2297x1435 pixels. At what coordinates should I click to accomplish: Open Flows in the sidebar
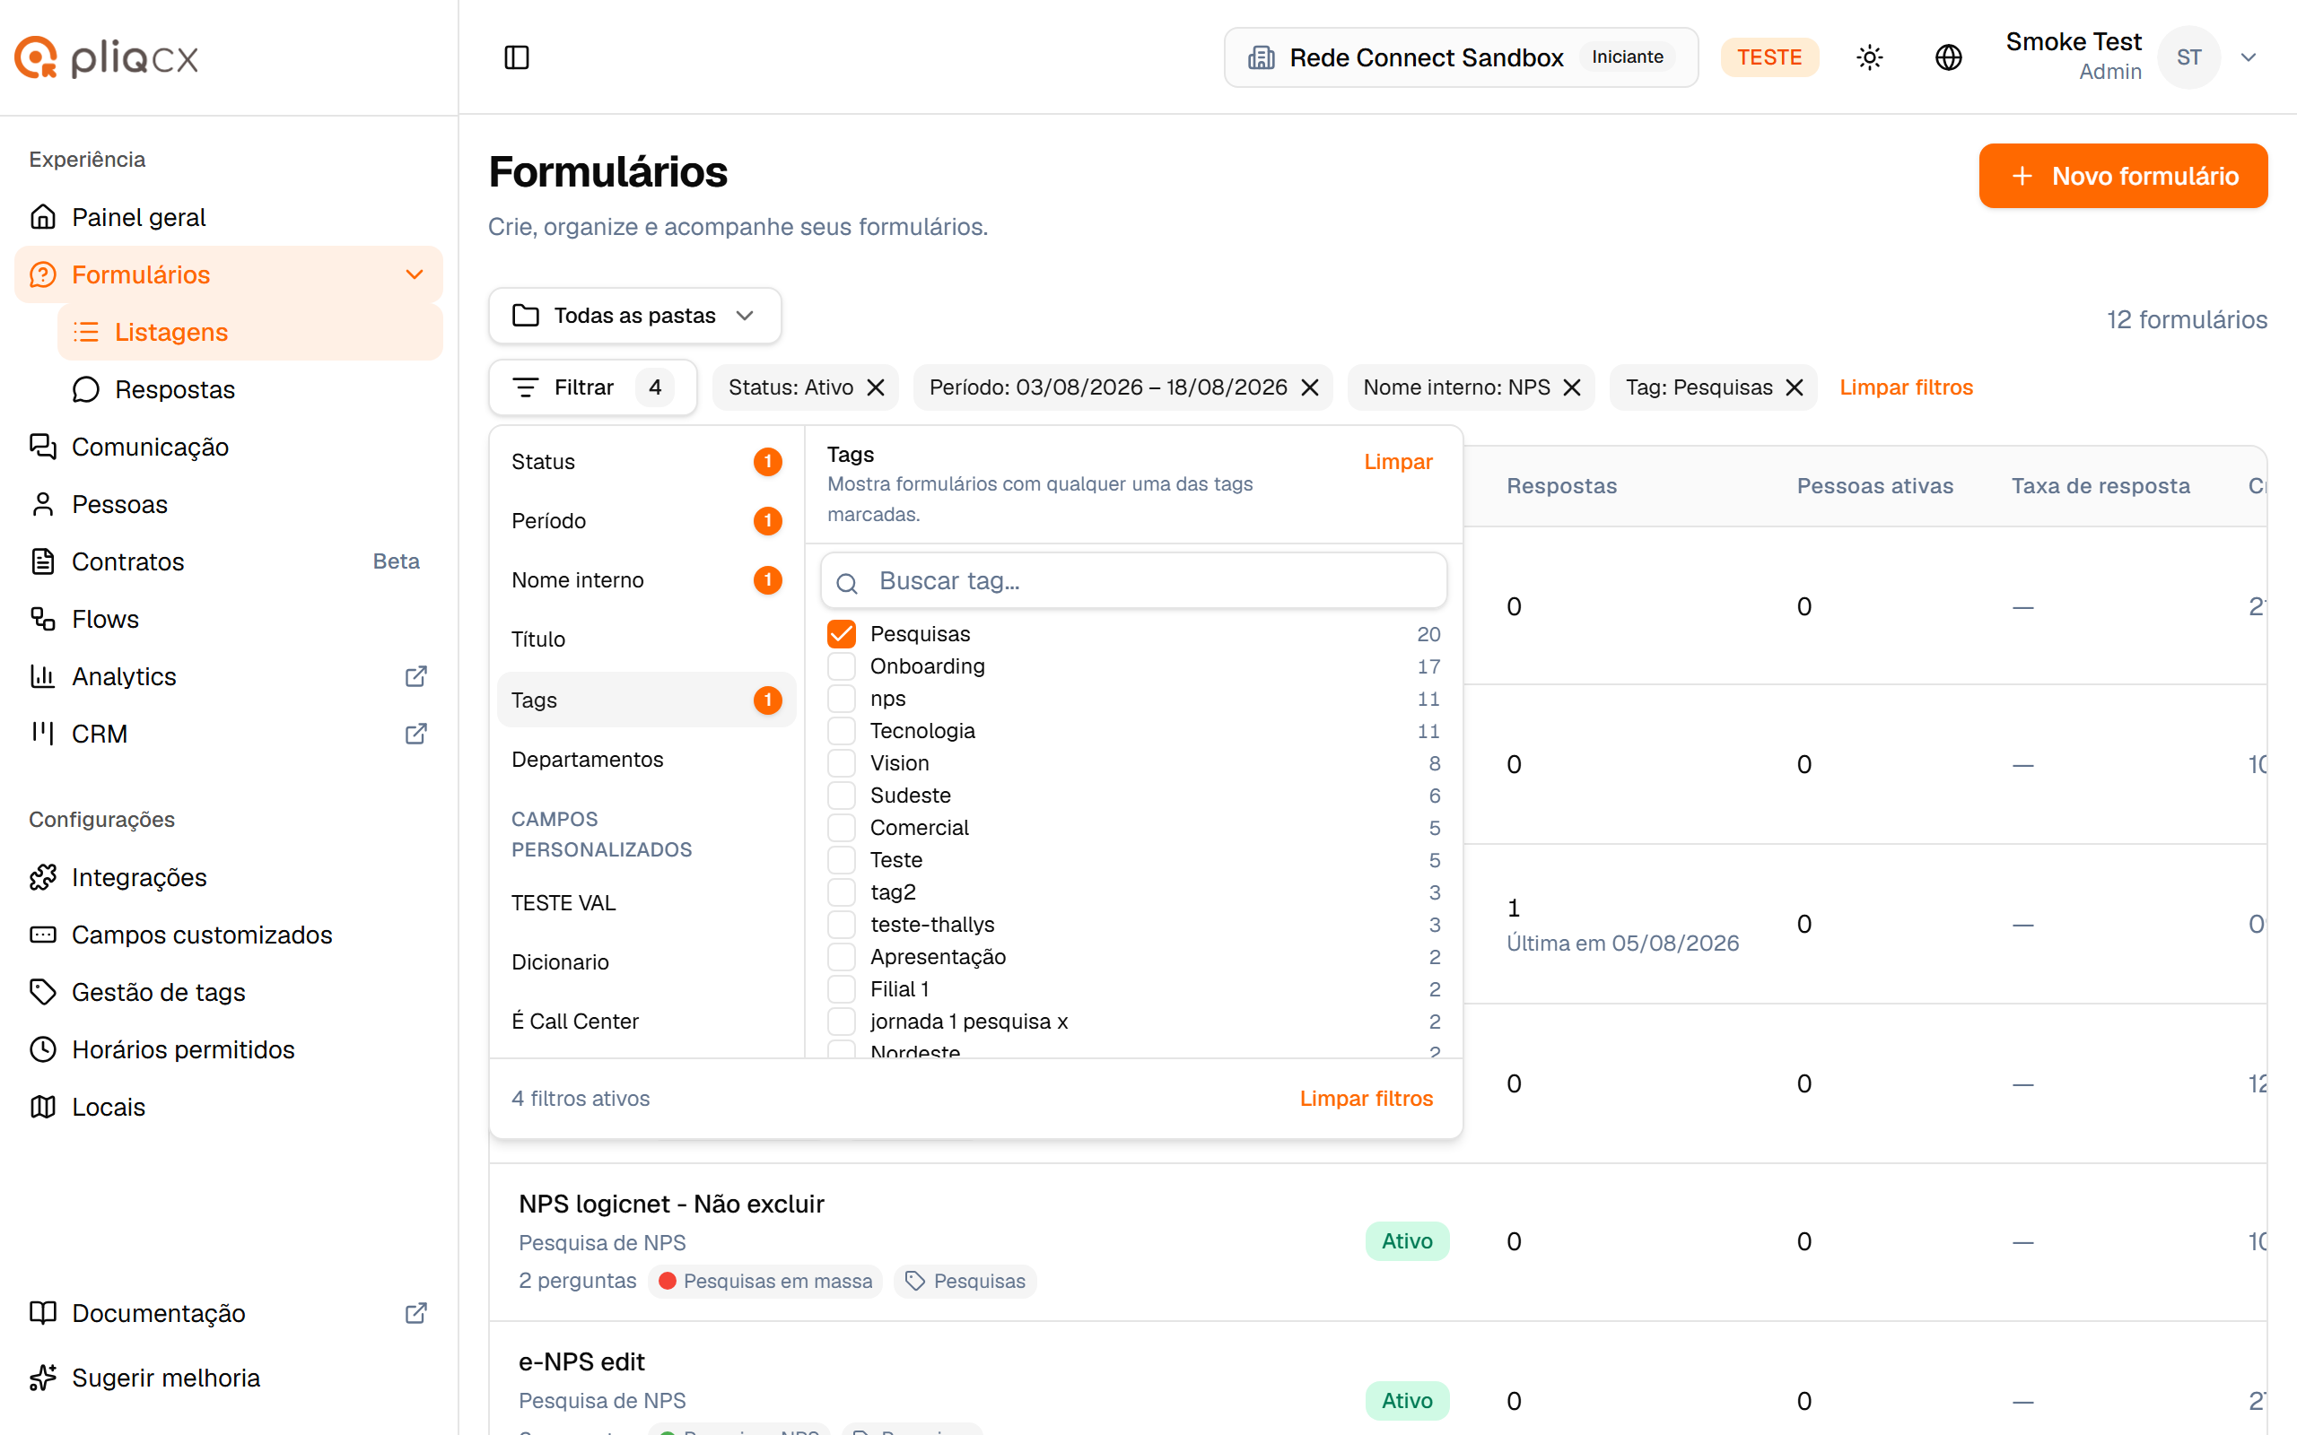point(229,619)
